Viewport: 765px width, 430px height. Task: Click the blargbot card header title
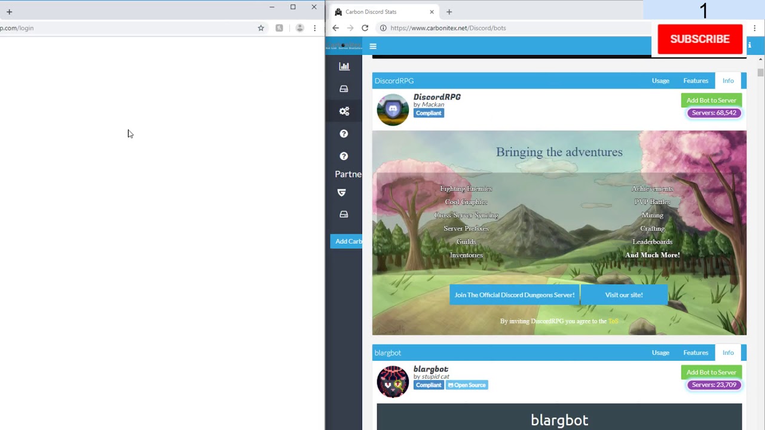click(388, 352)
